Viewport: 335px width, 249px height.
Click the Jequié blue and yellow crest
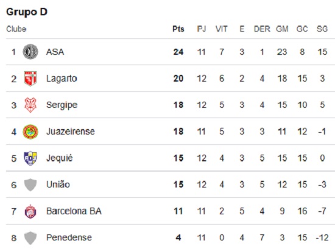(30, 158)
